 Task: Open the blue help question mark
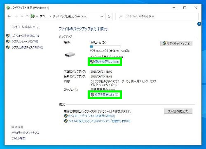click(199, 24)
